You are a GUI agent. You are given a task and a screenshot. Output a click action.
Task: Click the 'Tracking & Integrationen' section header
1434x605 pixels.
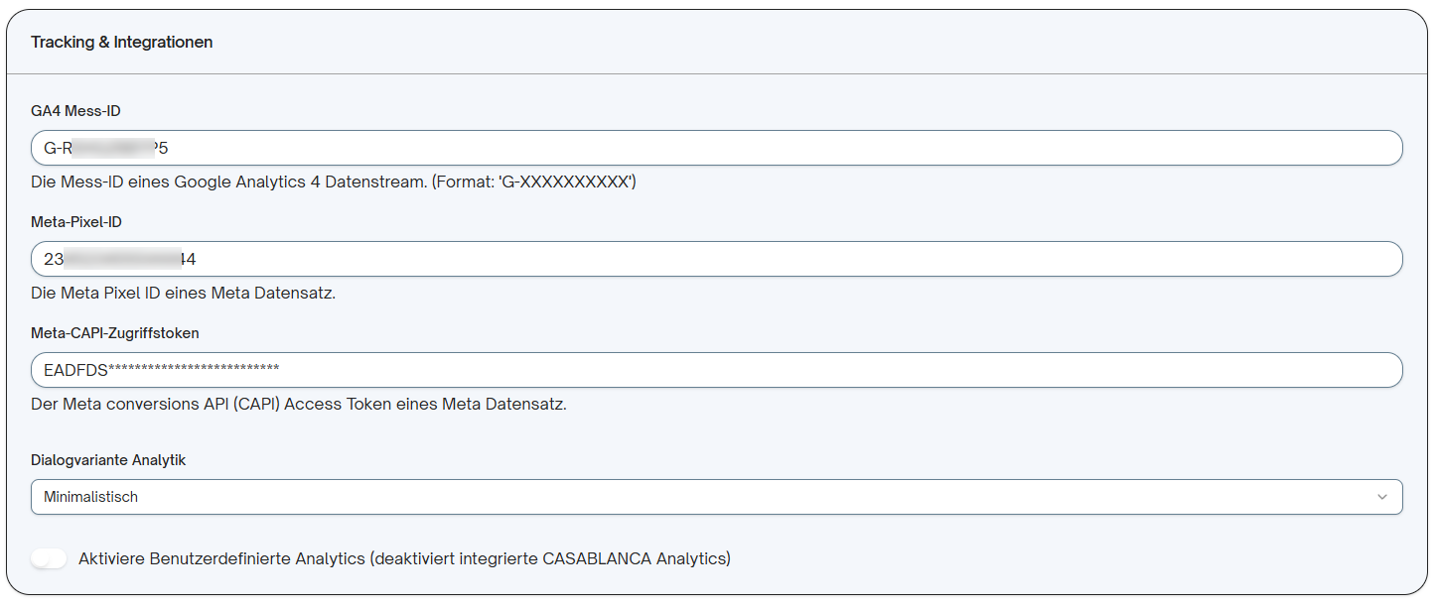122,42
